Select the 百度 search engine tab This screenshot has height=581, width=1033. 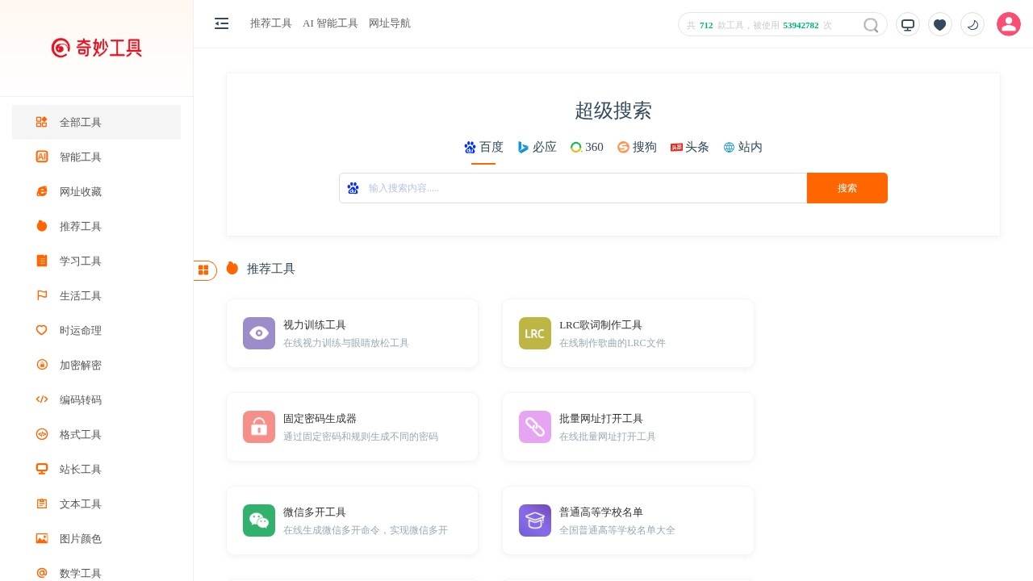(x=483, y=147)
